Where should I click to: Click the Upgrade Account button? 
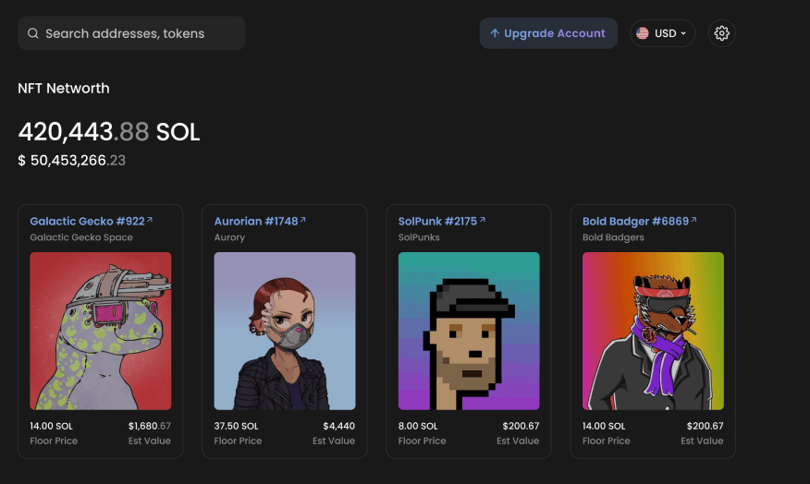548,33
